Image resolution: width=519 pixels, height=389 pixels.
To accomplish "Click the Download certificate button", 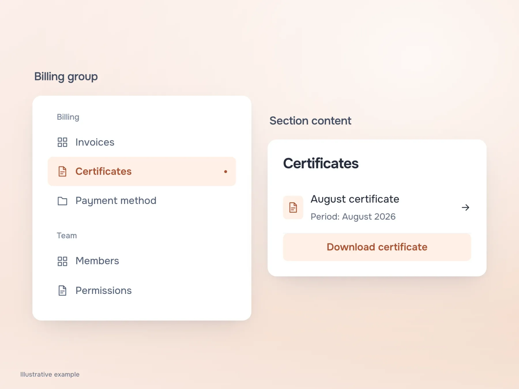I will (x=377, y=247).
